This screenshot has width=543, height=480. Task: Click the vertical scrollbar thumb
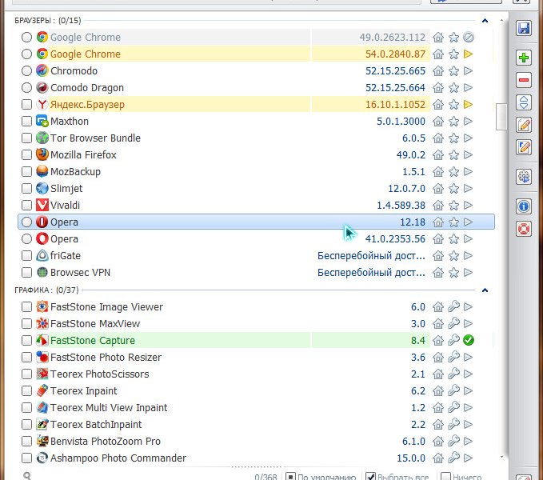[501, 116]
